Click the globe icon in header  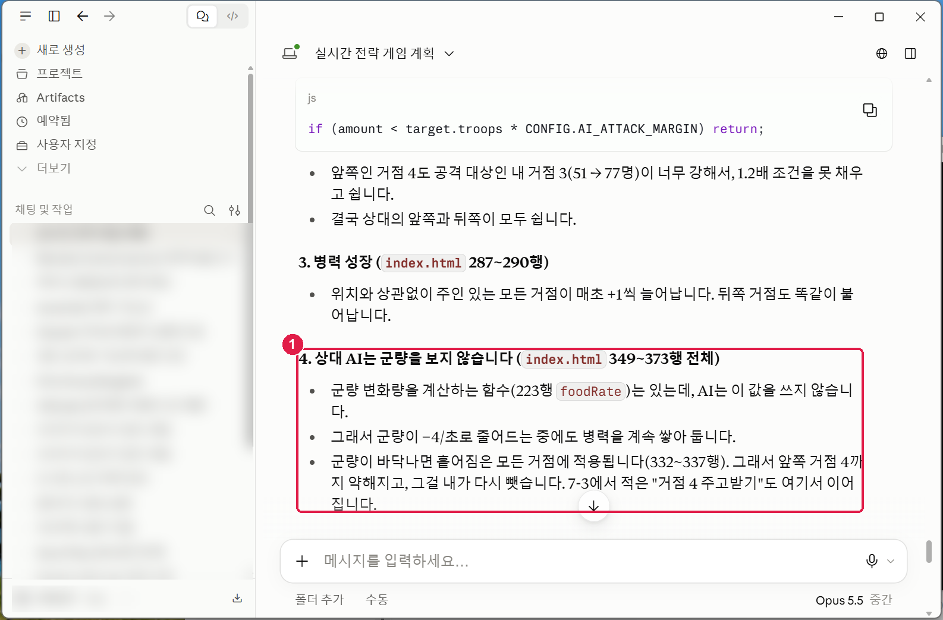882,53
